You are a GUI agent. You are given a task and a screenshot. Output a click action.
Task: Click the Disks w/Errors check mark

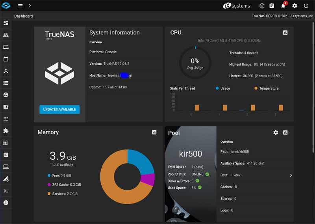[198, 181]
